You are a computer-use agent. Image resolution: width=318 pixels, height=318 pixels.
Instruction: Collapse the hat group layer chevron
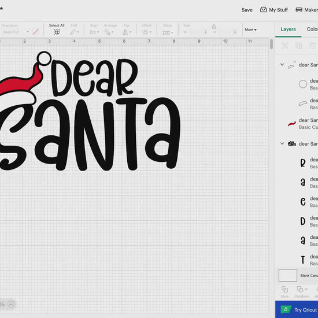(x=282, y=65)
